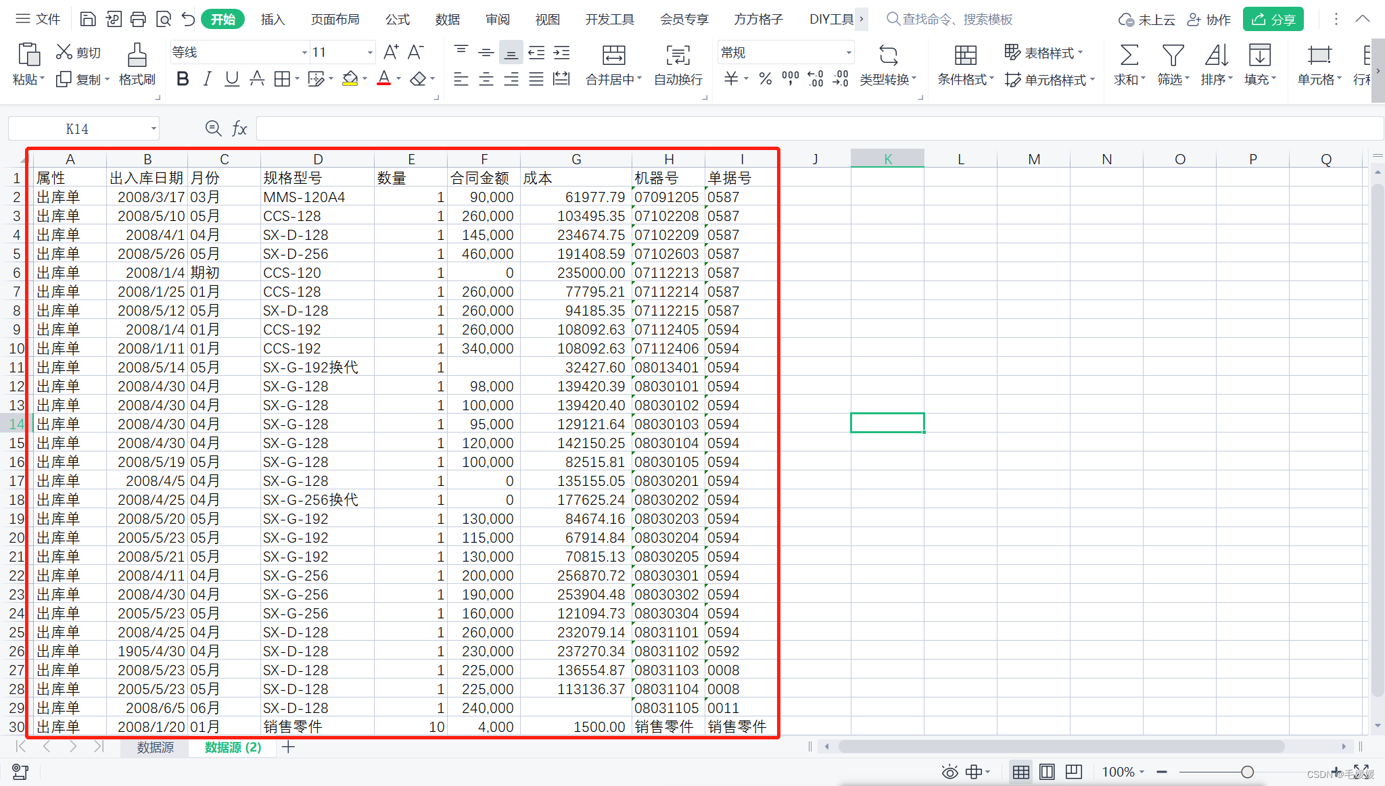The height and width of the screenshot is (786, 1385).
Task: Align text to the left
Action: point(461,79)
